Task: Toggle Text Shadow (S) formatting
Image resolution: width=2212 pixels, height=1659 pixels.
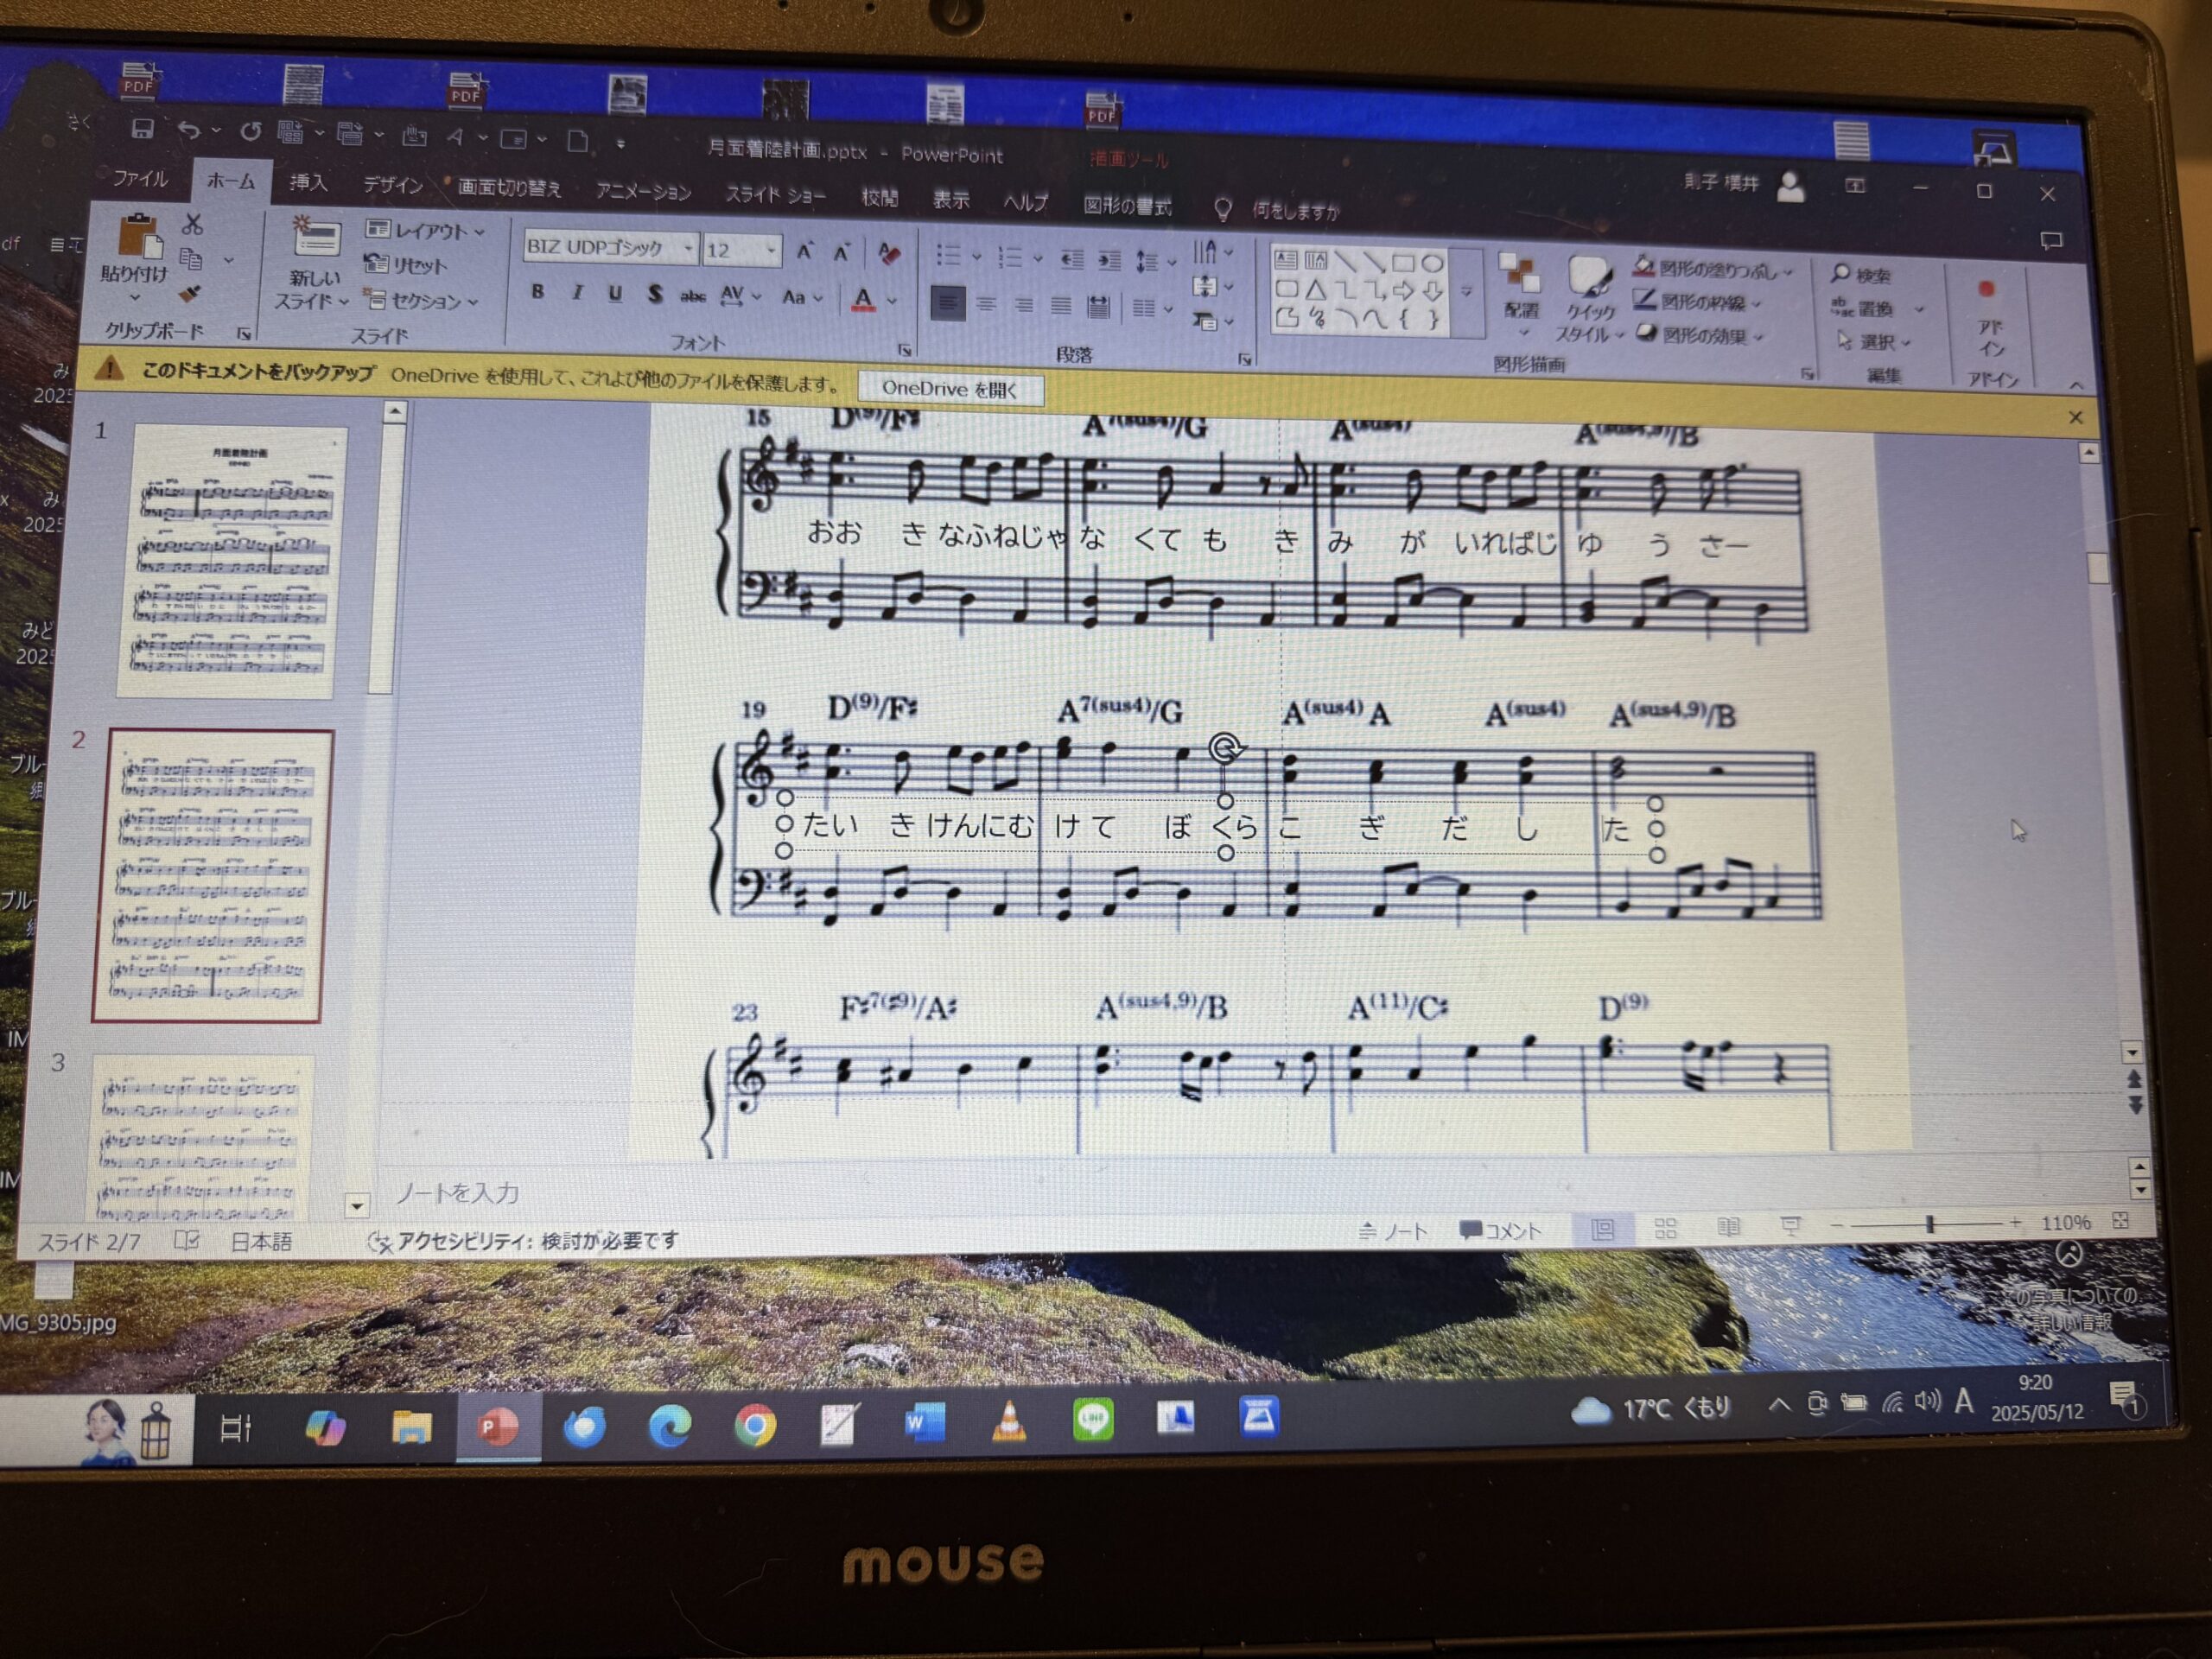Action: click(655, 295)
